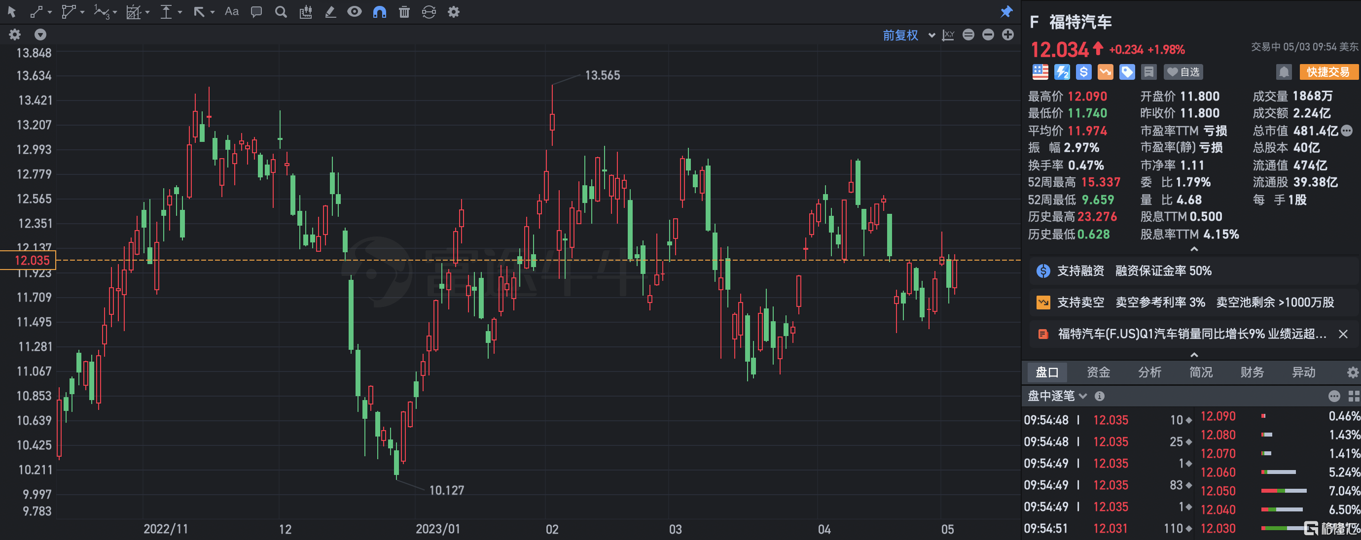Image resolution: width=1361 pixels, height=540 pixels.
Task: Click the orange short-selling icon
Action: [1105, 72]
